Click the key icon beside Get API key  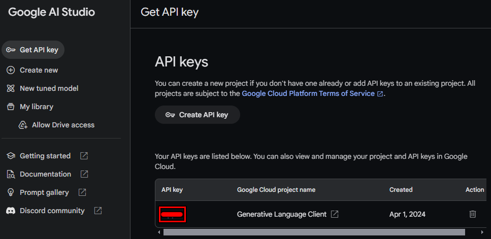(x=11, y=50)
